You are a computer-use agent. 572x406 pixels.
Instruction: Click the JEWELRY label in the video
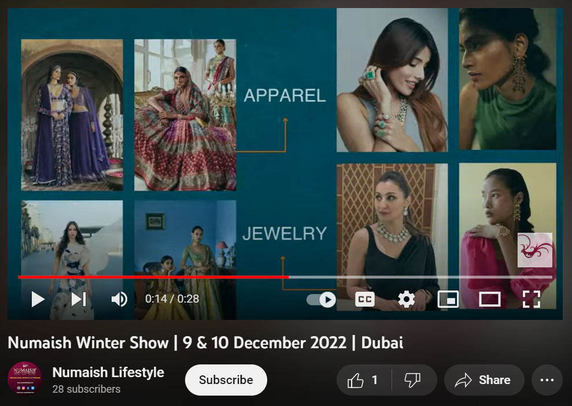[285, 233]
